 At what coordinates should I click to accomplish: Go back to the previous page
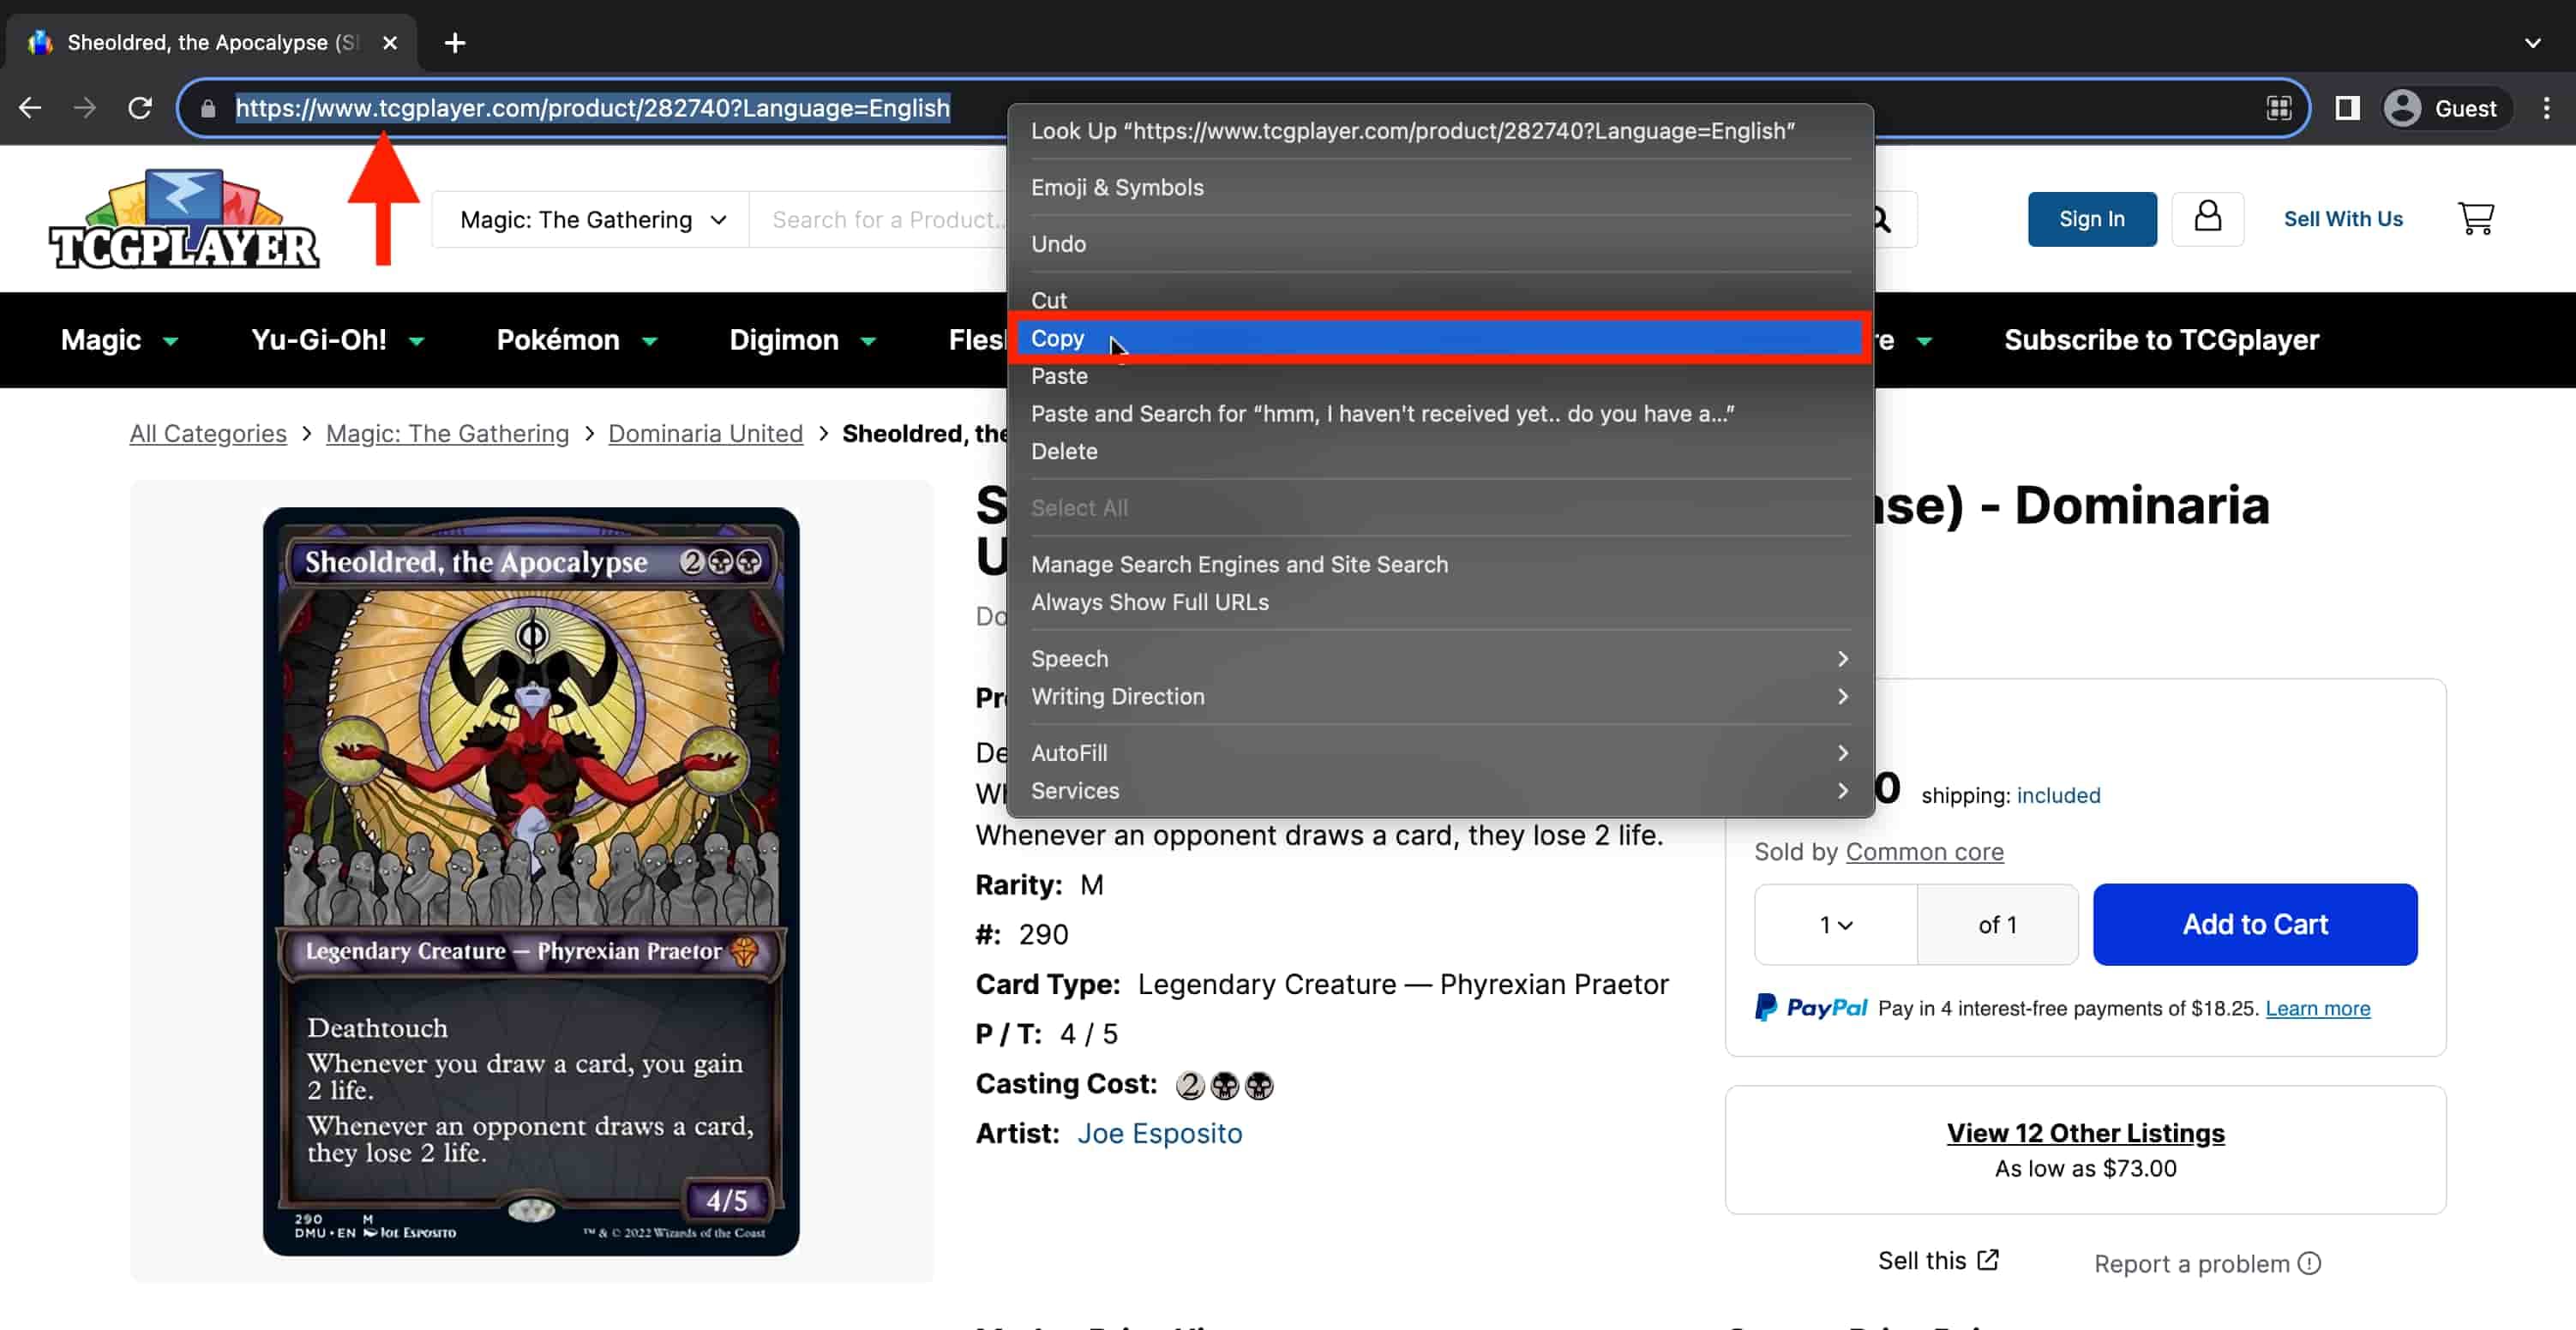30,108
